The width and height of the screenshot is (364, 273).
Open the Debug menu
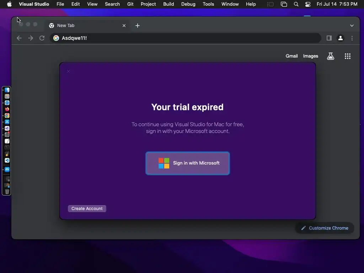click(x=188, y=4)
